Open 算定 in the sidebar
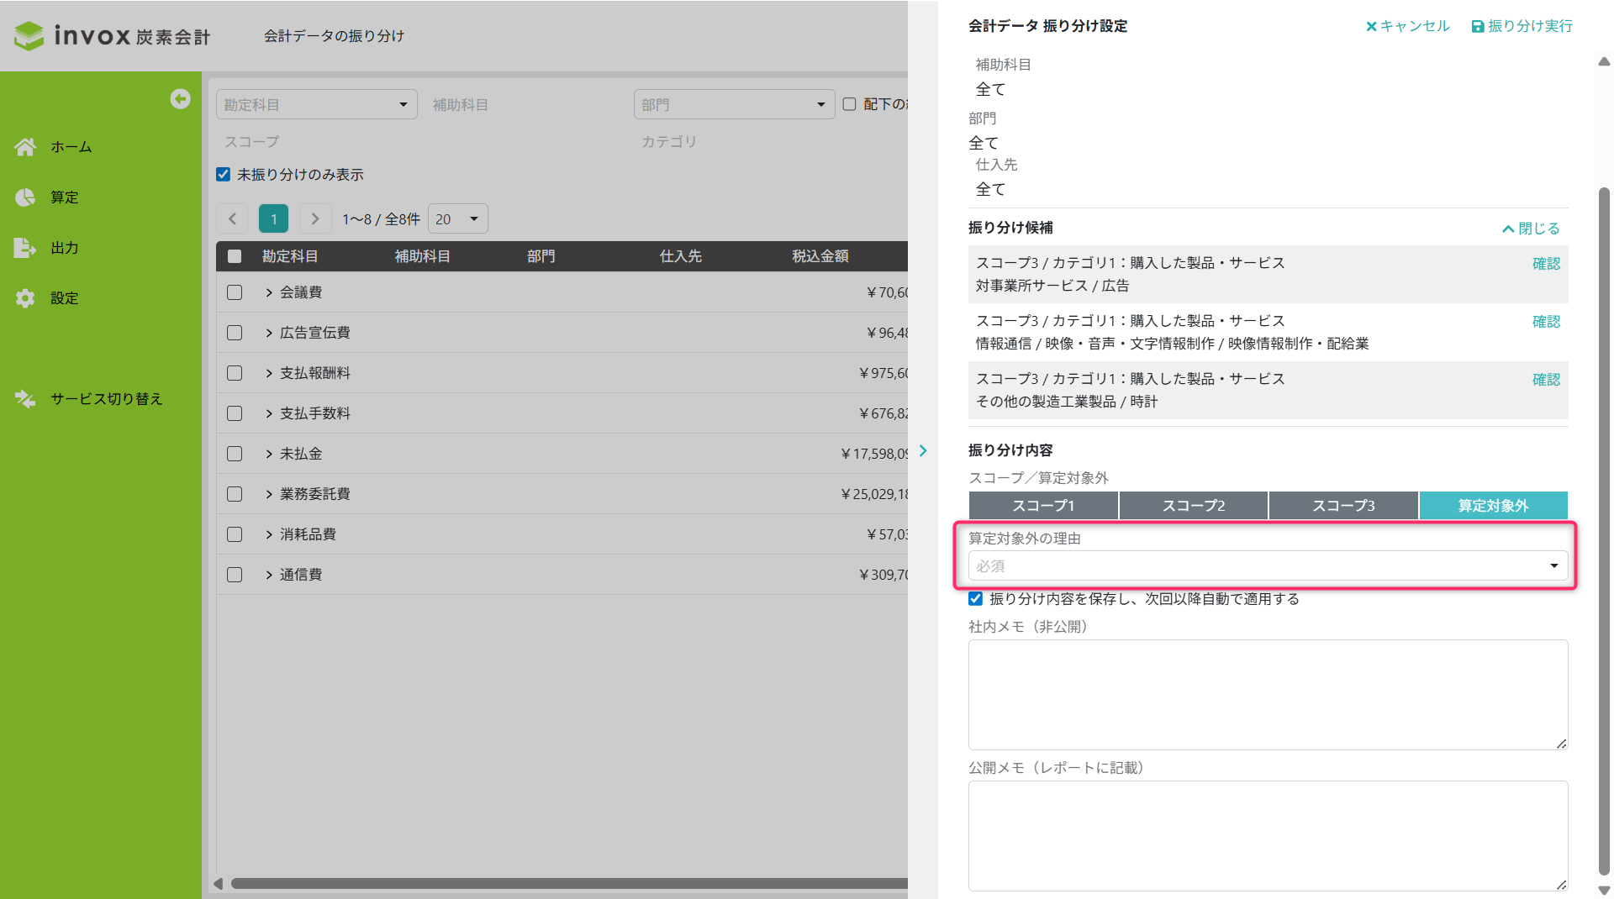 (65, 197)
